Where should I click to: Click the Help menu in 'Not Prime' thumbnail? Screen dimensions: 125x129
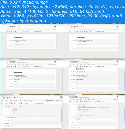click(x=93, y=99)
